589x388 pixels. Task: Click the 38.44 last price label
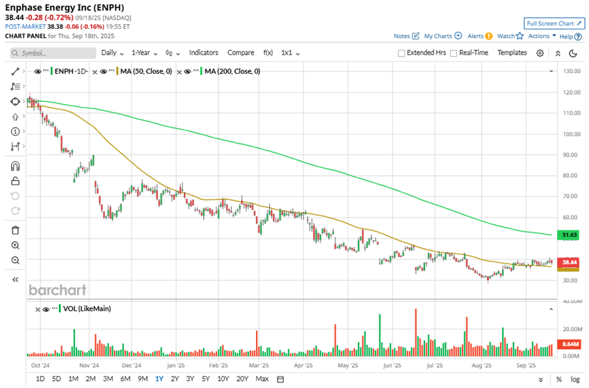568,262
